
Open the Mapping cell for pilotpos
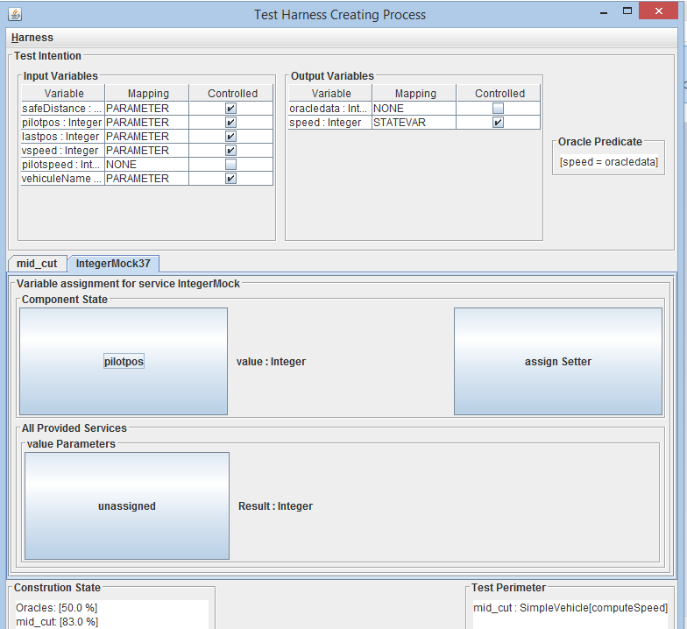146,123
